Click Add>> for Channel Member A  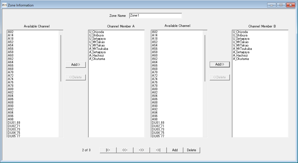tap(75, 65)
